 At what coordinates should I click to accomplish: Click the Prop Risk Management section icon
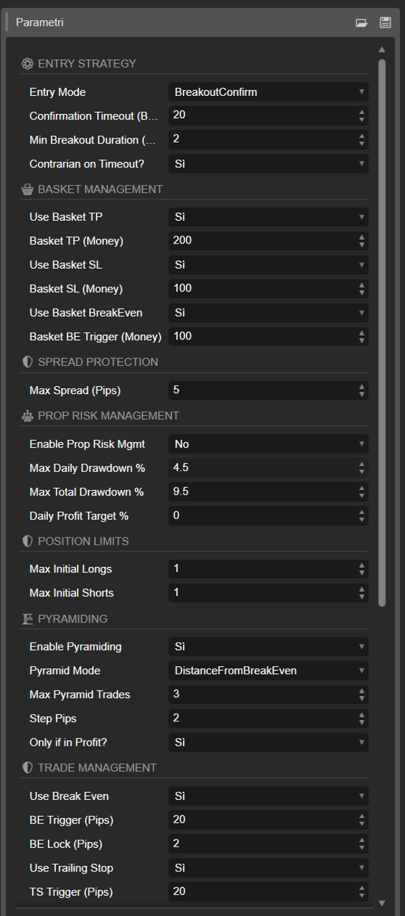pos(27,416)
